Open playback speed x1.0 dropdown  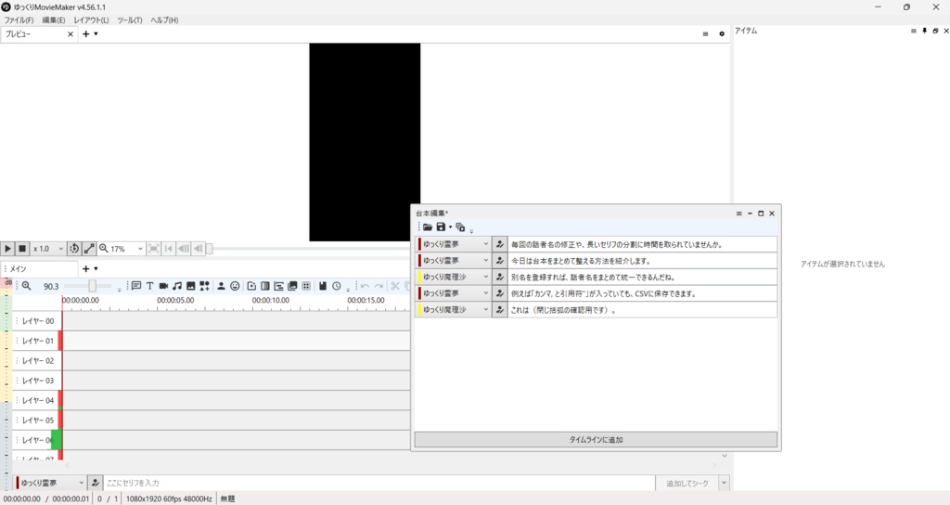click(x=48, y=249)
